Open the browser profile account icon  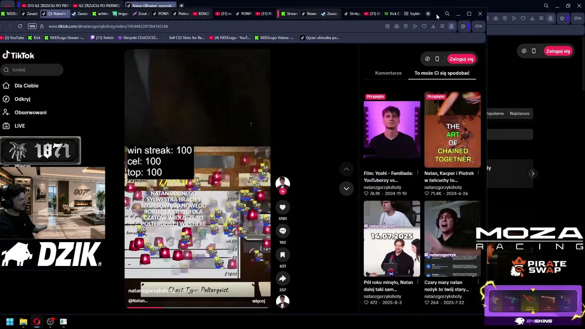pos(452,26)
